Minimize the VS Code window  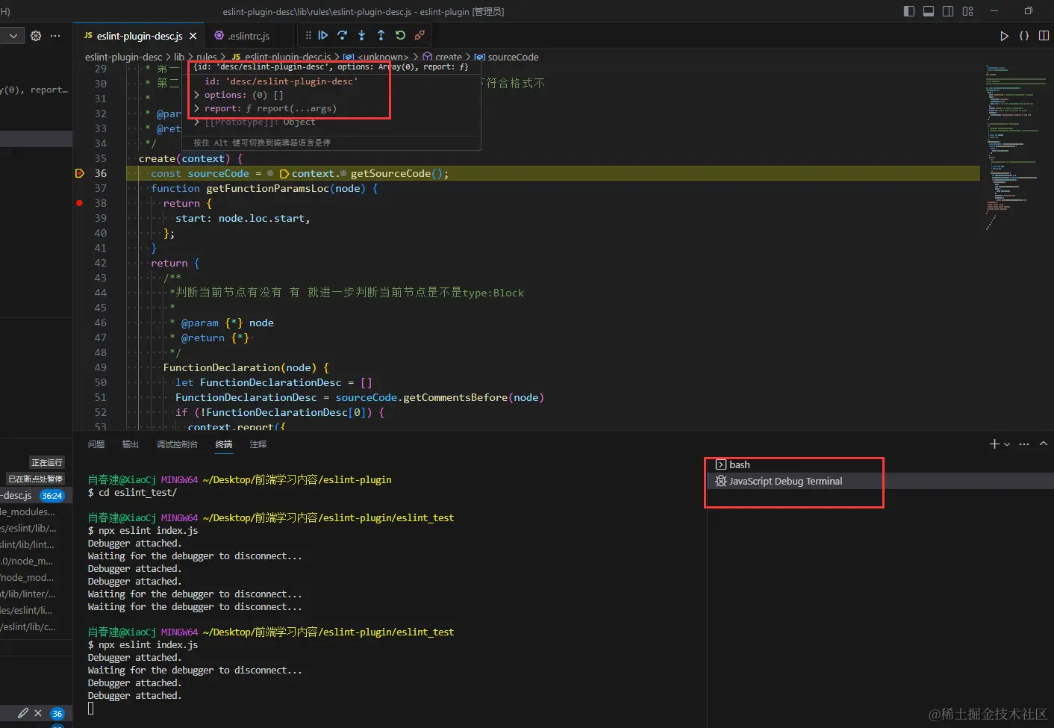click(994, 11)
